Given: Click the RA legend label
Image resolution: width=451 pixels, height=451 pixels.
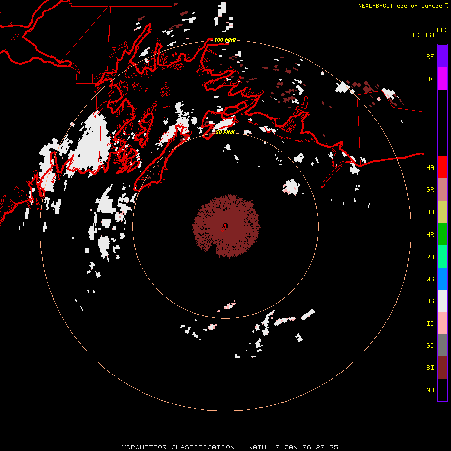Looking at the screenshot, I should coord(430,257).
